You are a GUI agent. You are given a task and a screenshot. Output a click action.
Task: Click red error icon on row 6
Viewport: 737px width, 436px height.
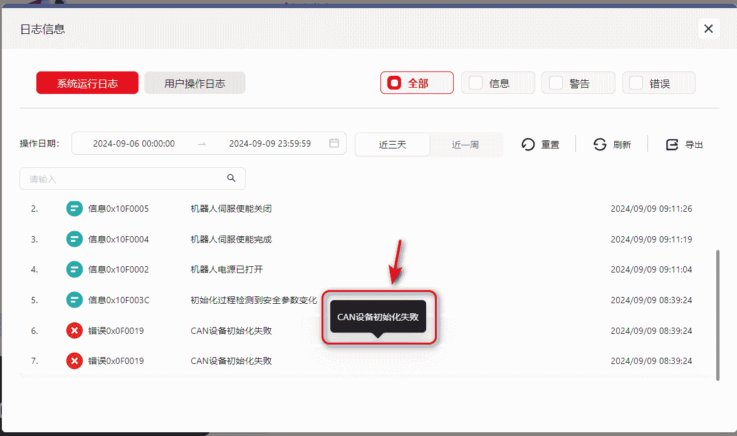75,330
